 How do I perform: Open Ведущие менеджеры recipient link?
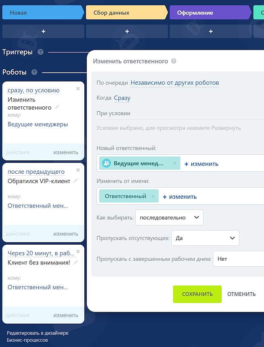tap(38, 125)
